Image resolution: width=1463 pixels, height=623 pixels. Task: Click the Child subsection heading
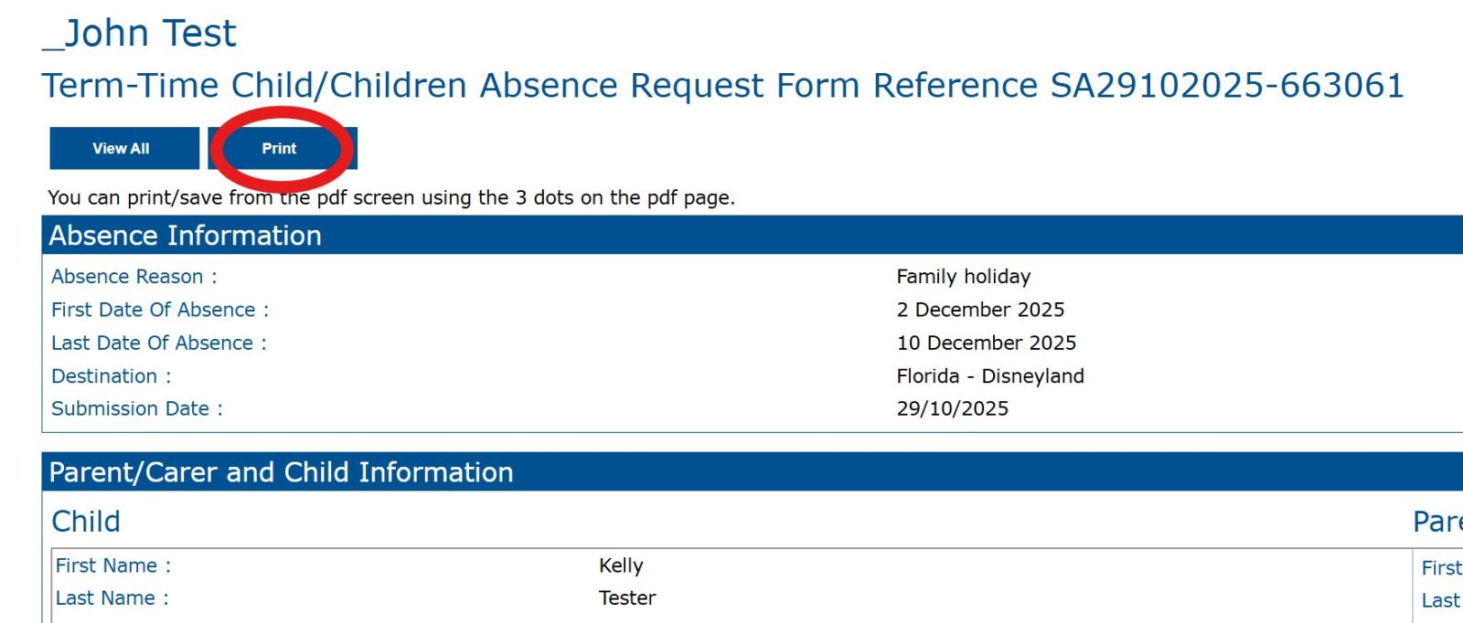[86, 522]
